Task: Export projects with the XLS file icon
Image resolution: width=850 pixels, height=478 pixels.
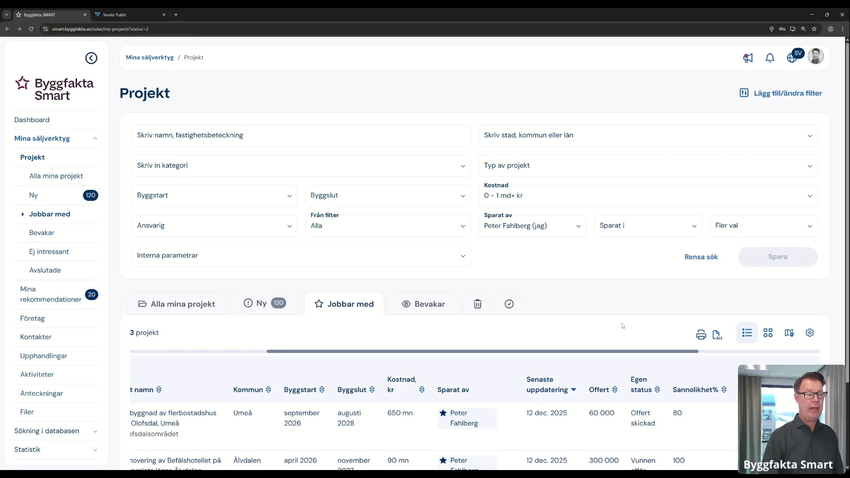Action: pos(717,335)
